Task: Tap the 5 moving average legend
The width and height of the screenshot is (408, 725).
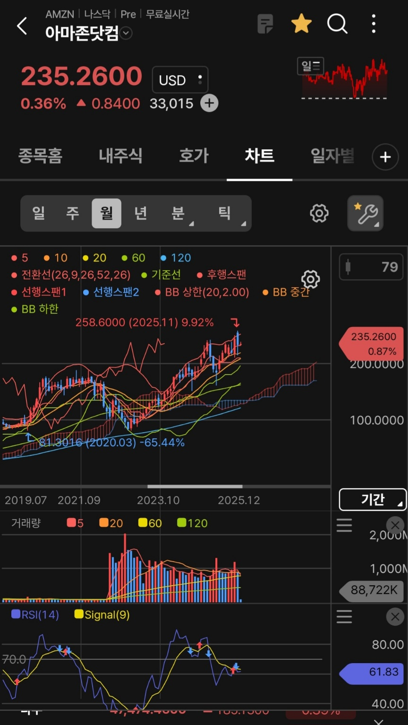Action: (x=20, y=257)
